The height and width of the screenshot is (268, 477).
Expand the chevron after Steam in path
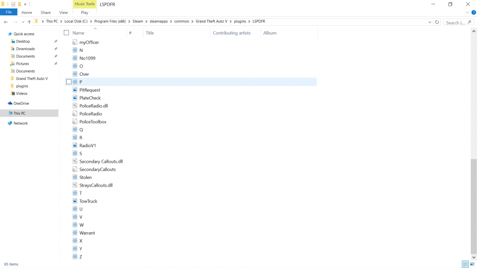coord(146,21)
